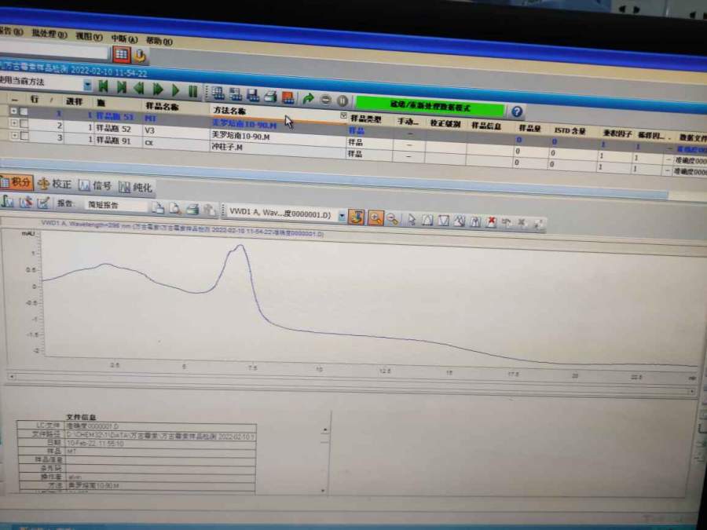This screenshot has height=530, width=707.
Task: Click the yellow cylinder icon next to the red table icon
Action: point(139,56)
